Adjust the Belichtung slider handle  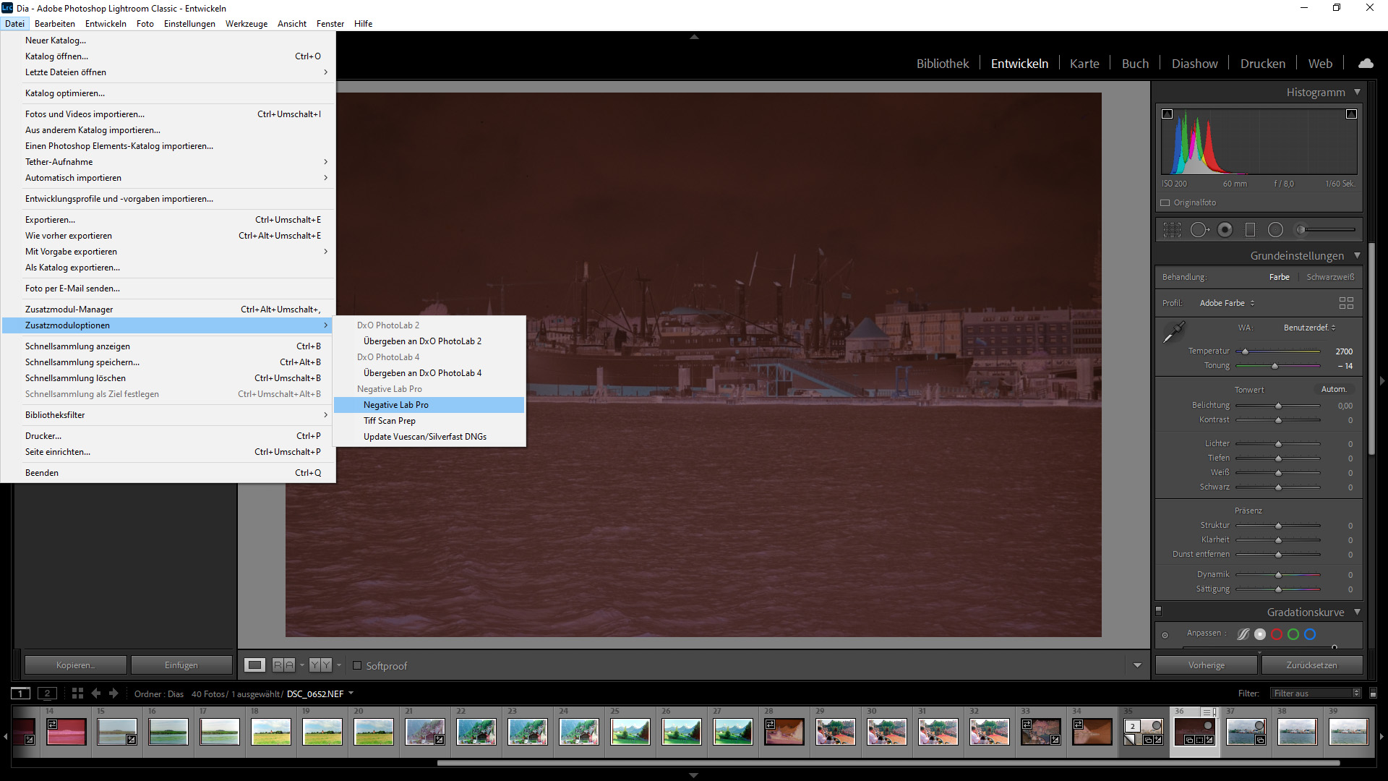[1278, 406]
